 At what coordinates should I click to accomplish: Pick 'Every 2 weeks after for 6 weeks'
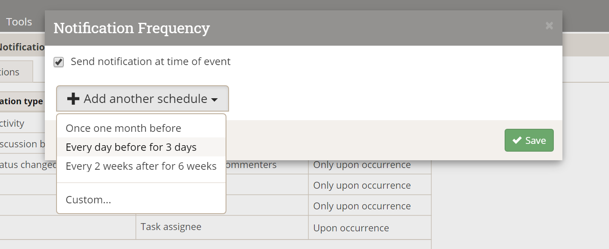click(x=141, y=166)
